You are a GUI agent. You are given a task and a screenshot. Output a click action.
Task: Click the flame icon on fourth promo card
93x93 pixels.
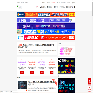pyautogui.click(x=52, y=60)
